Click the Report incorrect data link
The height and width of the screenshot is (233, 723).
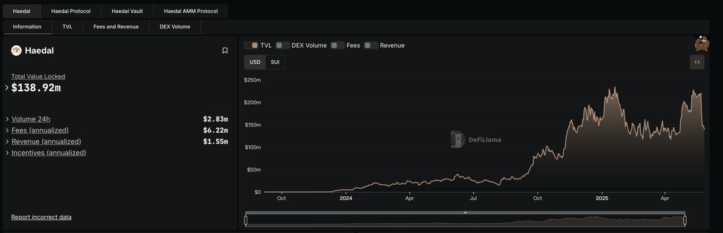(41, 217)
